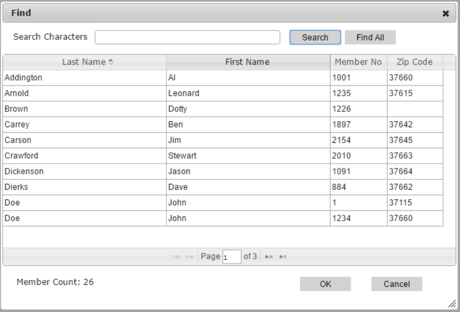Close the Find dialog with the X icon
Screen dimensions: 460x312
coord(446,14)
